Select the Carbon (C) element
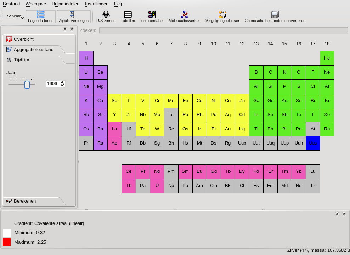Image resolution: width=350 pixels, height=255 pixels. point(270,72)
